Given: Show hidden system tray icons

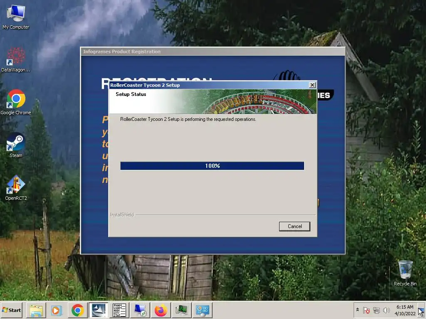Looking at the screenshot, I should [357, 310].
